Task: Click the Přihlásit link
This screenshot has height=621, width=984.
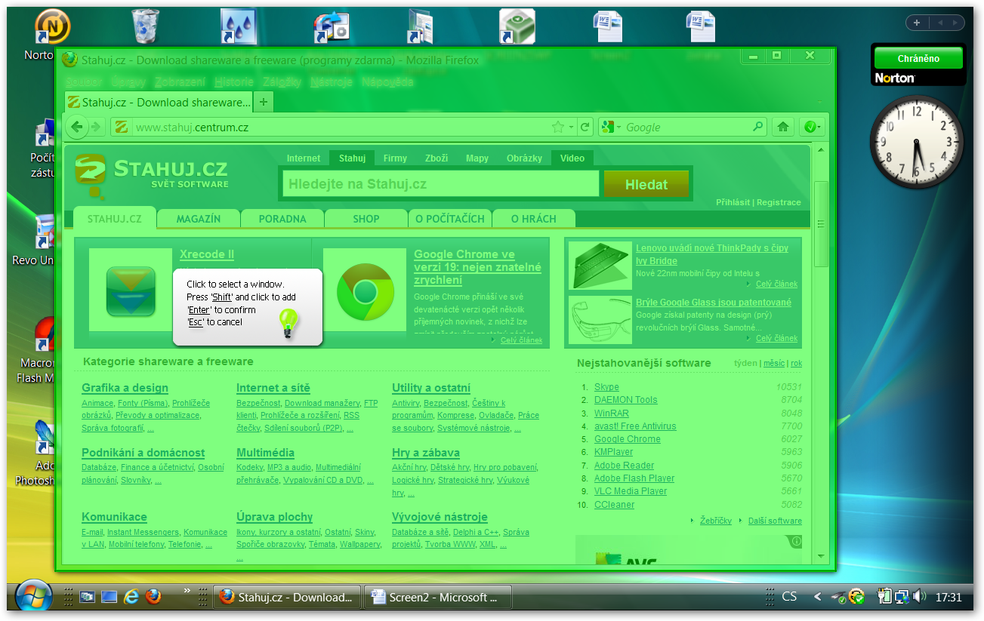Action: click(733, 202)
